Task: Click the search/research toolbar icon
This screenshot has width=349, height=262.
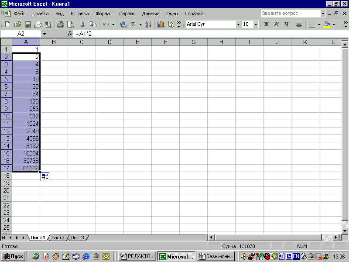Action: pos(48,24)
